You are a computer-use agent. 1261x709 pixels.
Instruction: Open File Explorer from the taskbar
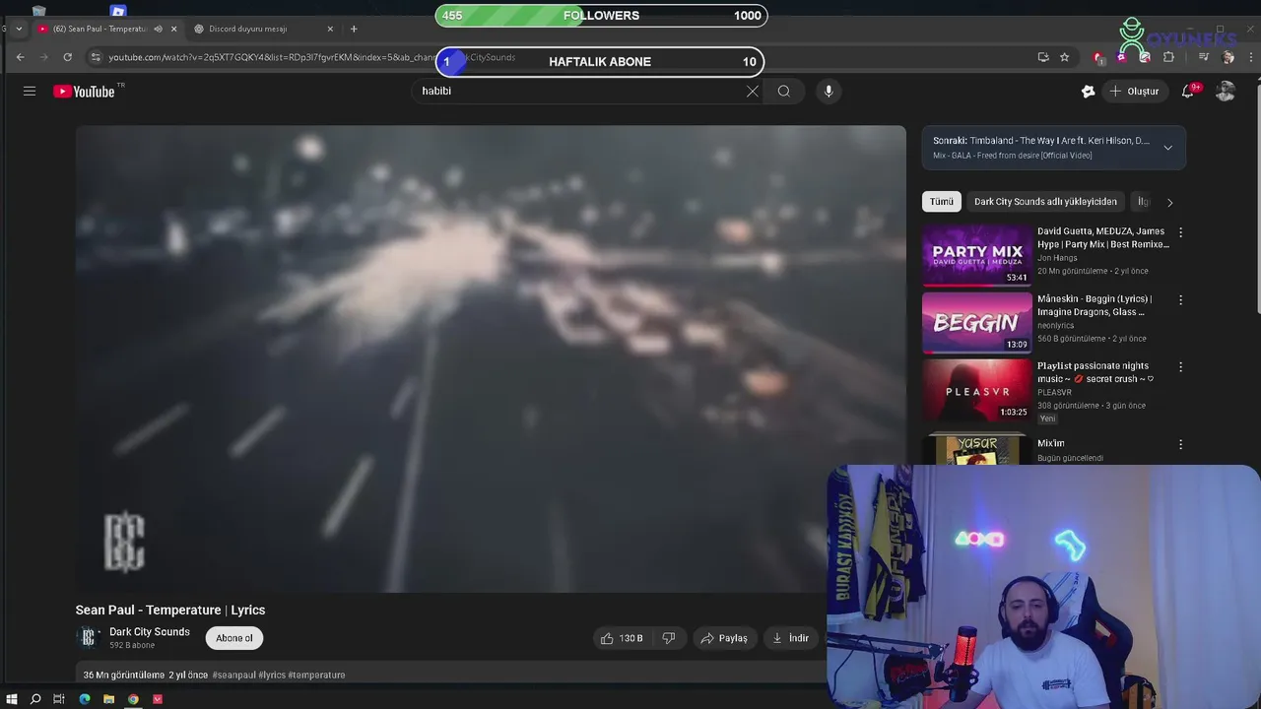tap(108, 699)
